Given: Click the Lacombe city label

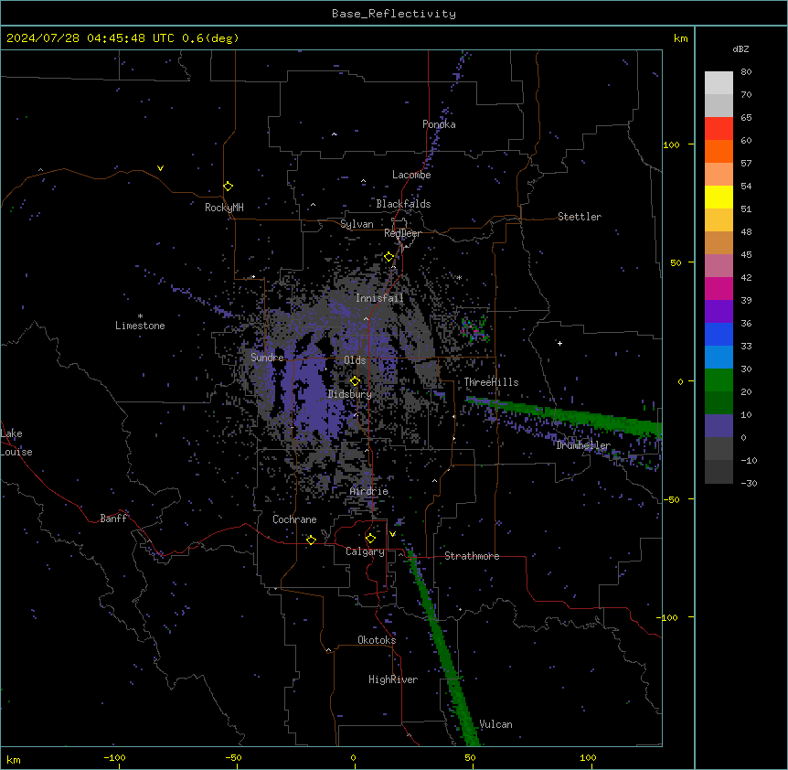Looking at the screenshot, I should tap(411, 175).
